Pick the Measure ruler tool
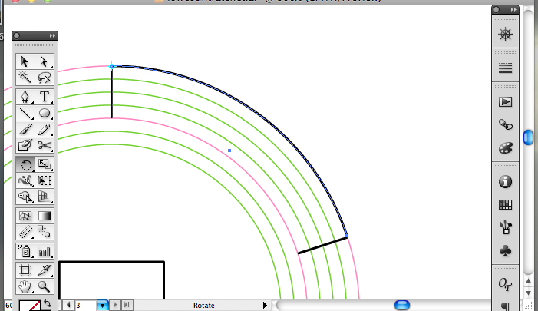Viewport: 538px width, 311px height. [x=25, y=232]
